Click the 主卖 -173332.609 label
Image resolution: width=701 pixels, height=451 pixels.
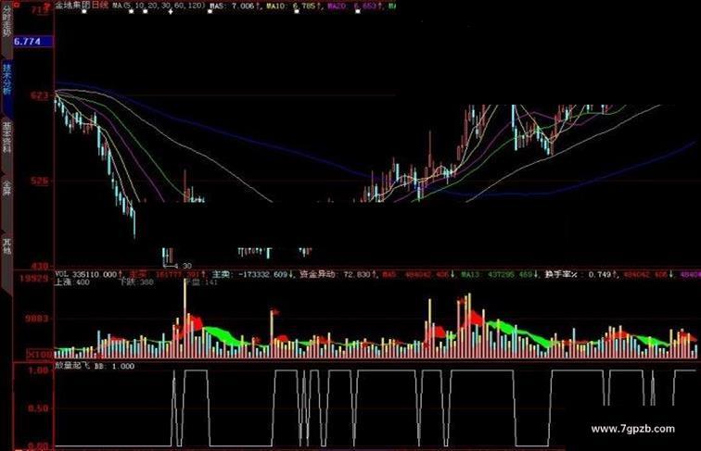coord(253,274)
